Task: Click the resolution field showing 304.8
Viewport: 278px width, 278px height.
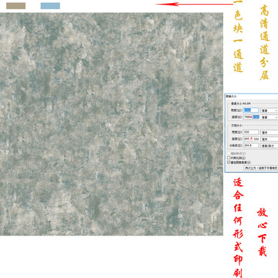Action: 251,146
